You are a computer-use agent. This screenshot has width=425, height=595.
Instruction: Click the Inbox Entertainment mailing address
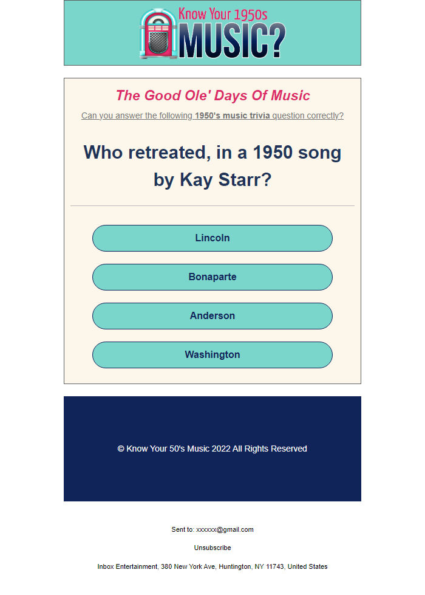[212, 566]
